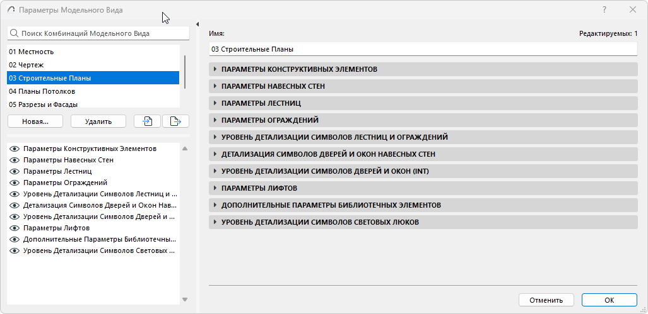The image size is (648, 314).
Task: Toggle eye for Параметры Конструктивных Элементов
Action: pos(15,149)
